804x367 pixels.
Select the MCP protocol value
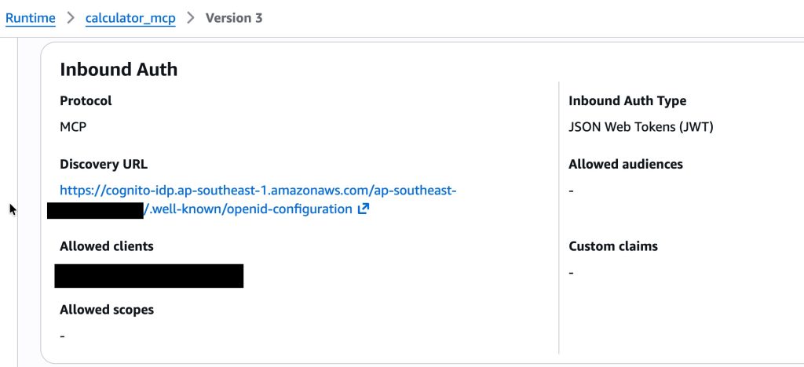(x=73, y=126)
